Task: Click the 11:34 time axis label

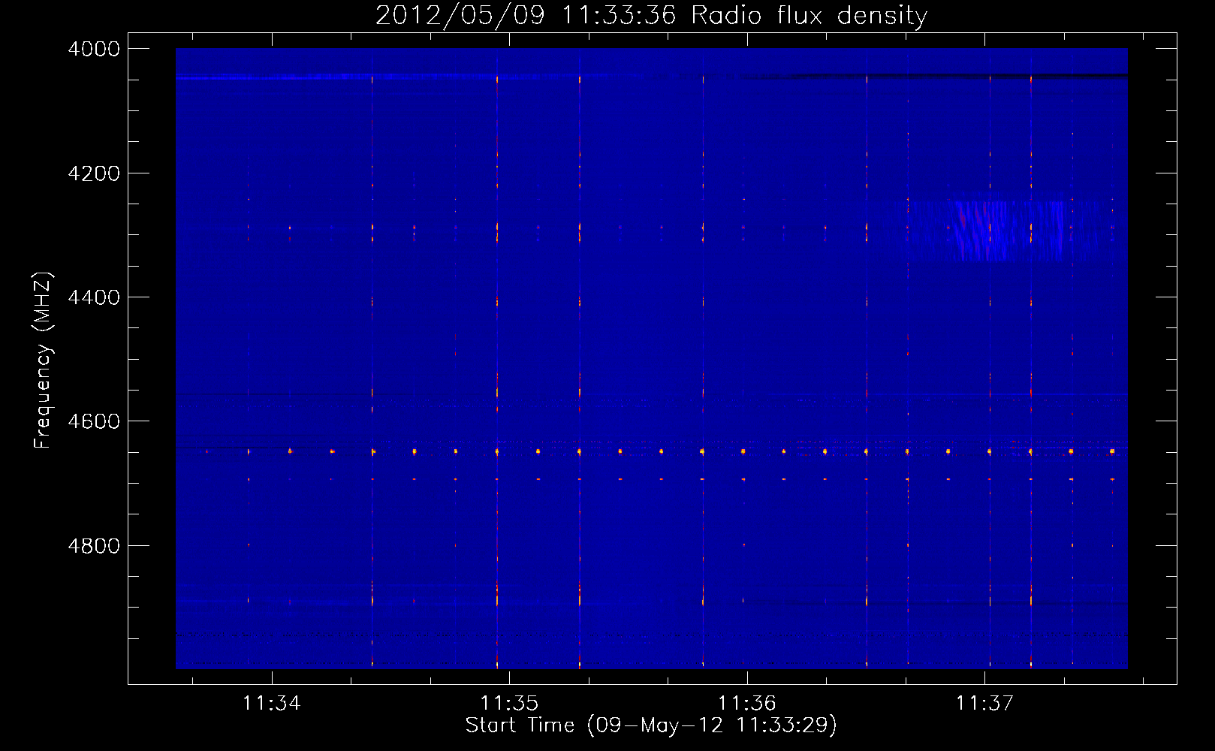Action: [272, 703]
